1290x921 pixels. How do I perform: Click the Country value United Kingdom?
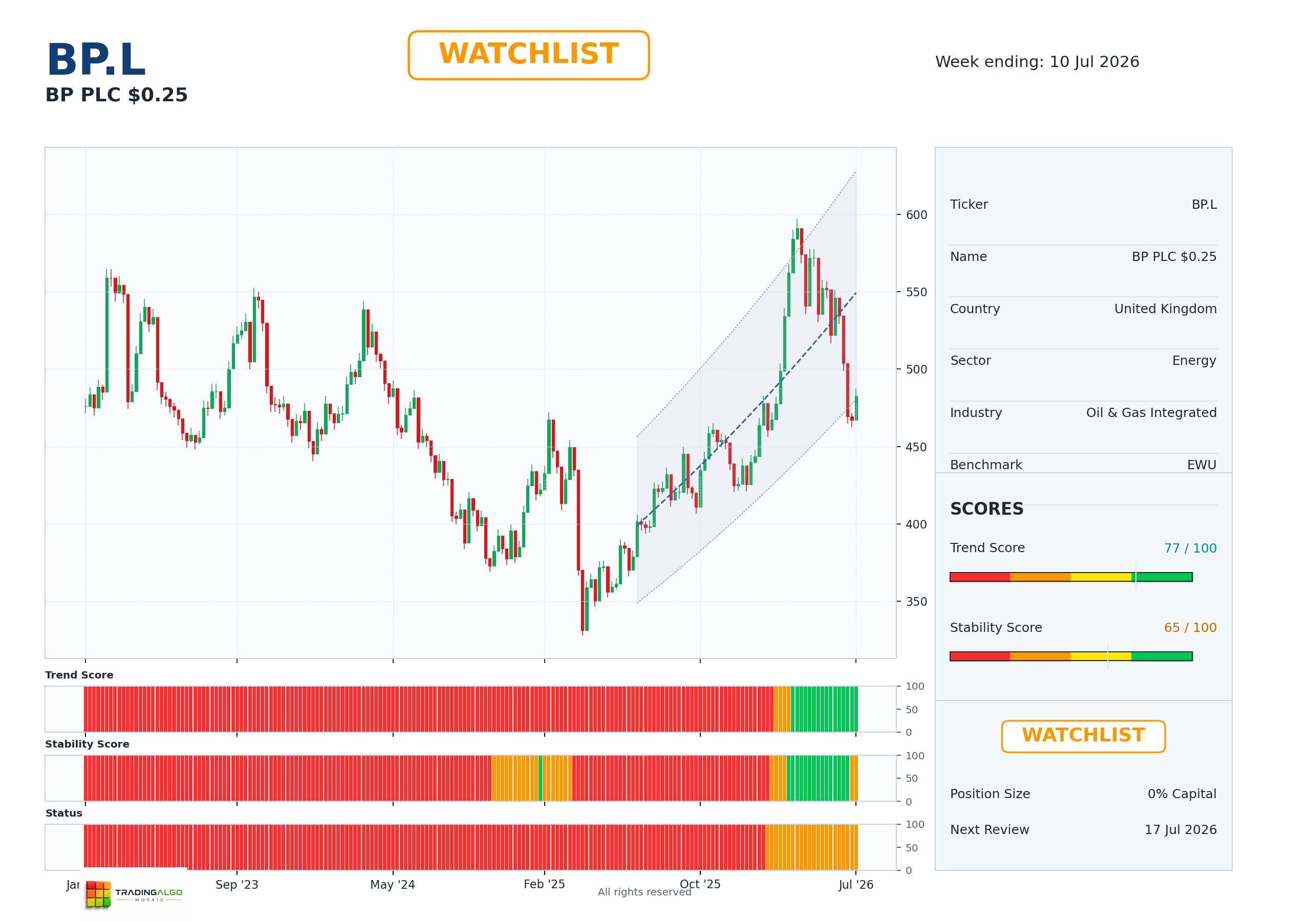pos(1165,309)
